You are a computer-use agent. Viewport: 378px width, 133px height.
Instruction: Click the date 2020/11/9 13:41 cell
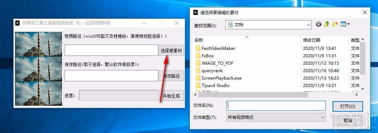[319, 48]
